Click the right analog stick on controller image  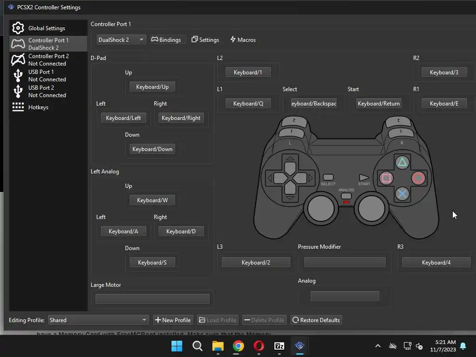click(x=371, y=209)
